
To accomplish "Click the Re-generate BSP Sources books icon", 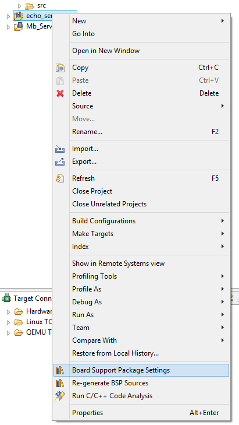I will click(60, 383).
